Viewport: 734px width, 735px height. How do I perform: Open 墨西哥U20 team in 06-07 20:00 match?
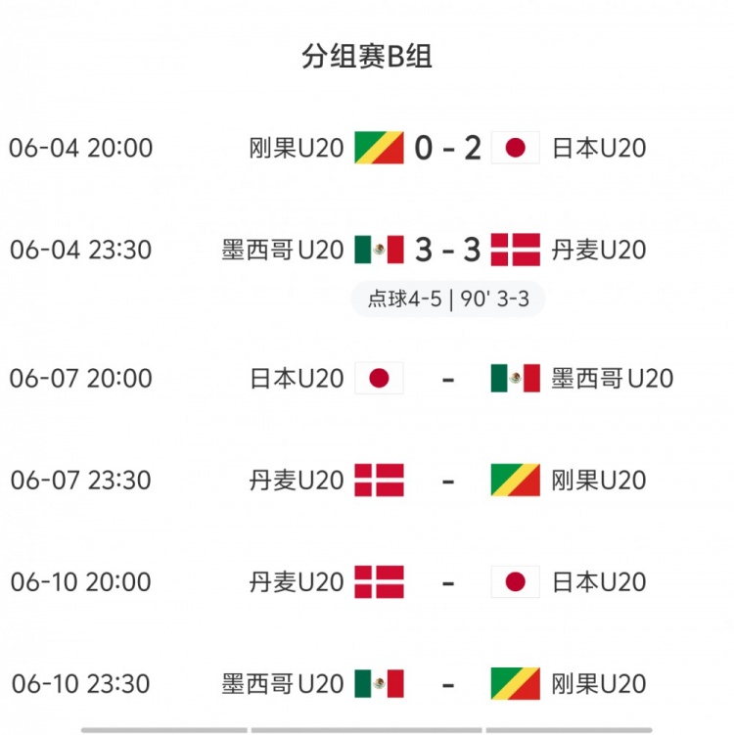(x=613, y=378)
